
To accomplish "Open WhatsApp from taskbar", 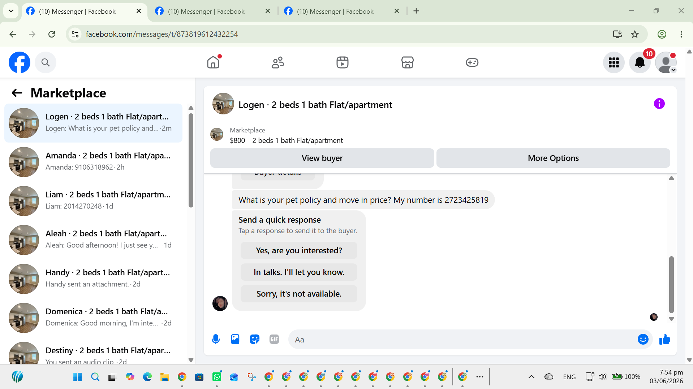I will click(x=217, y=377).
